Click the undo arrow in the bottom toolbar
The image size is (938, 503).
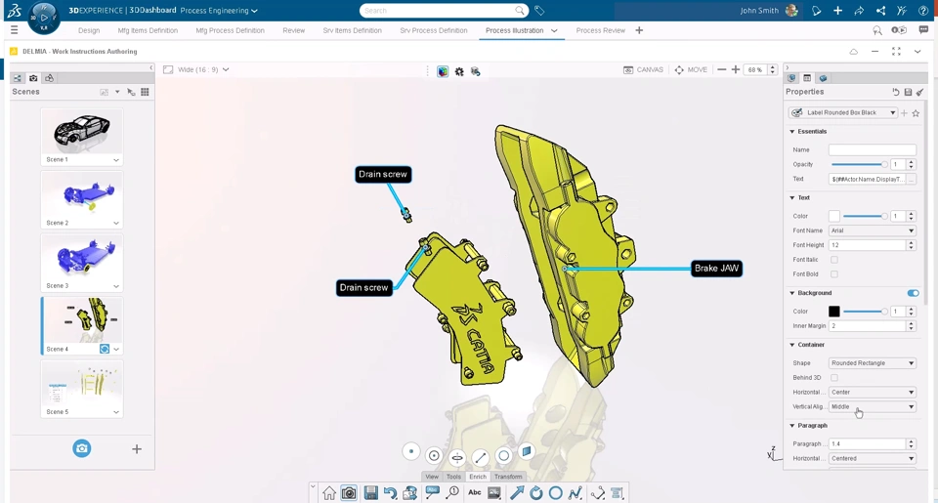tap(390, 493)
